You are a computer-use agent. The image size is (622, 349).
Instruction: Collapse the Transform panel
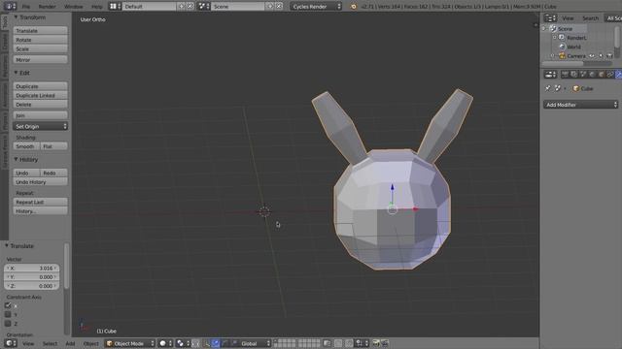pos(16,17)
